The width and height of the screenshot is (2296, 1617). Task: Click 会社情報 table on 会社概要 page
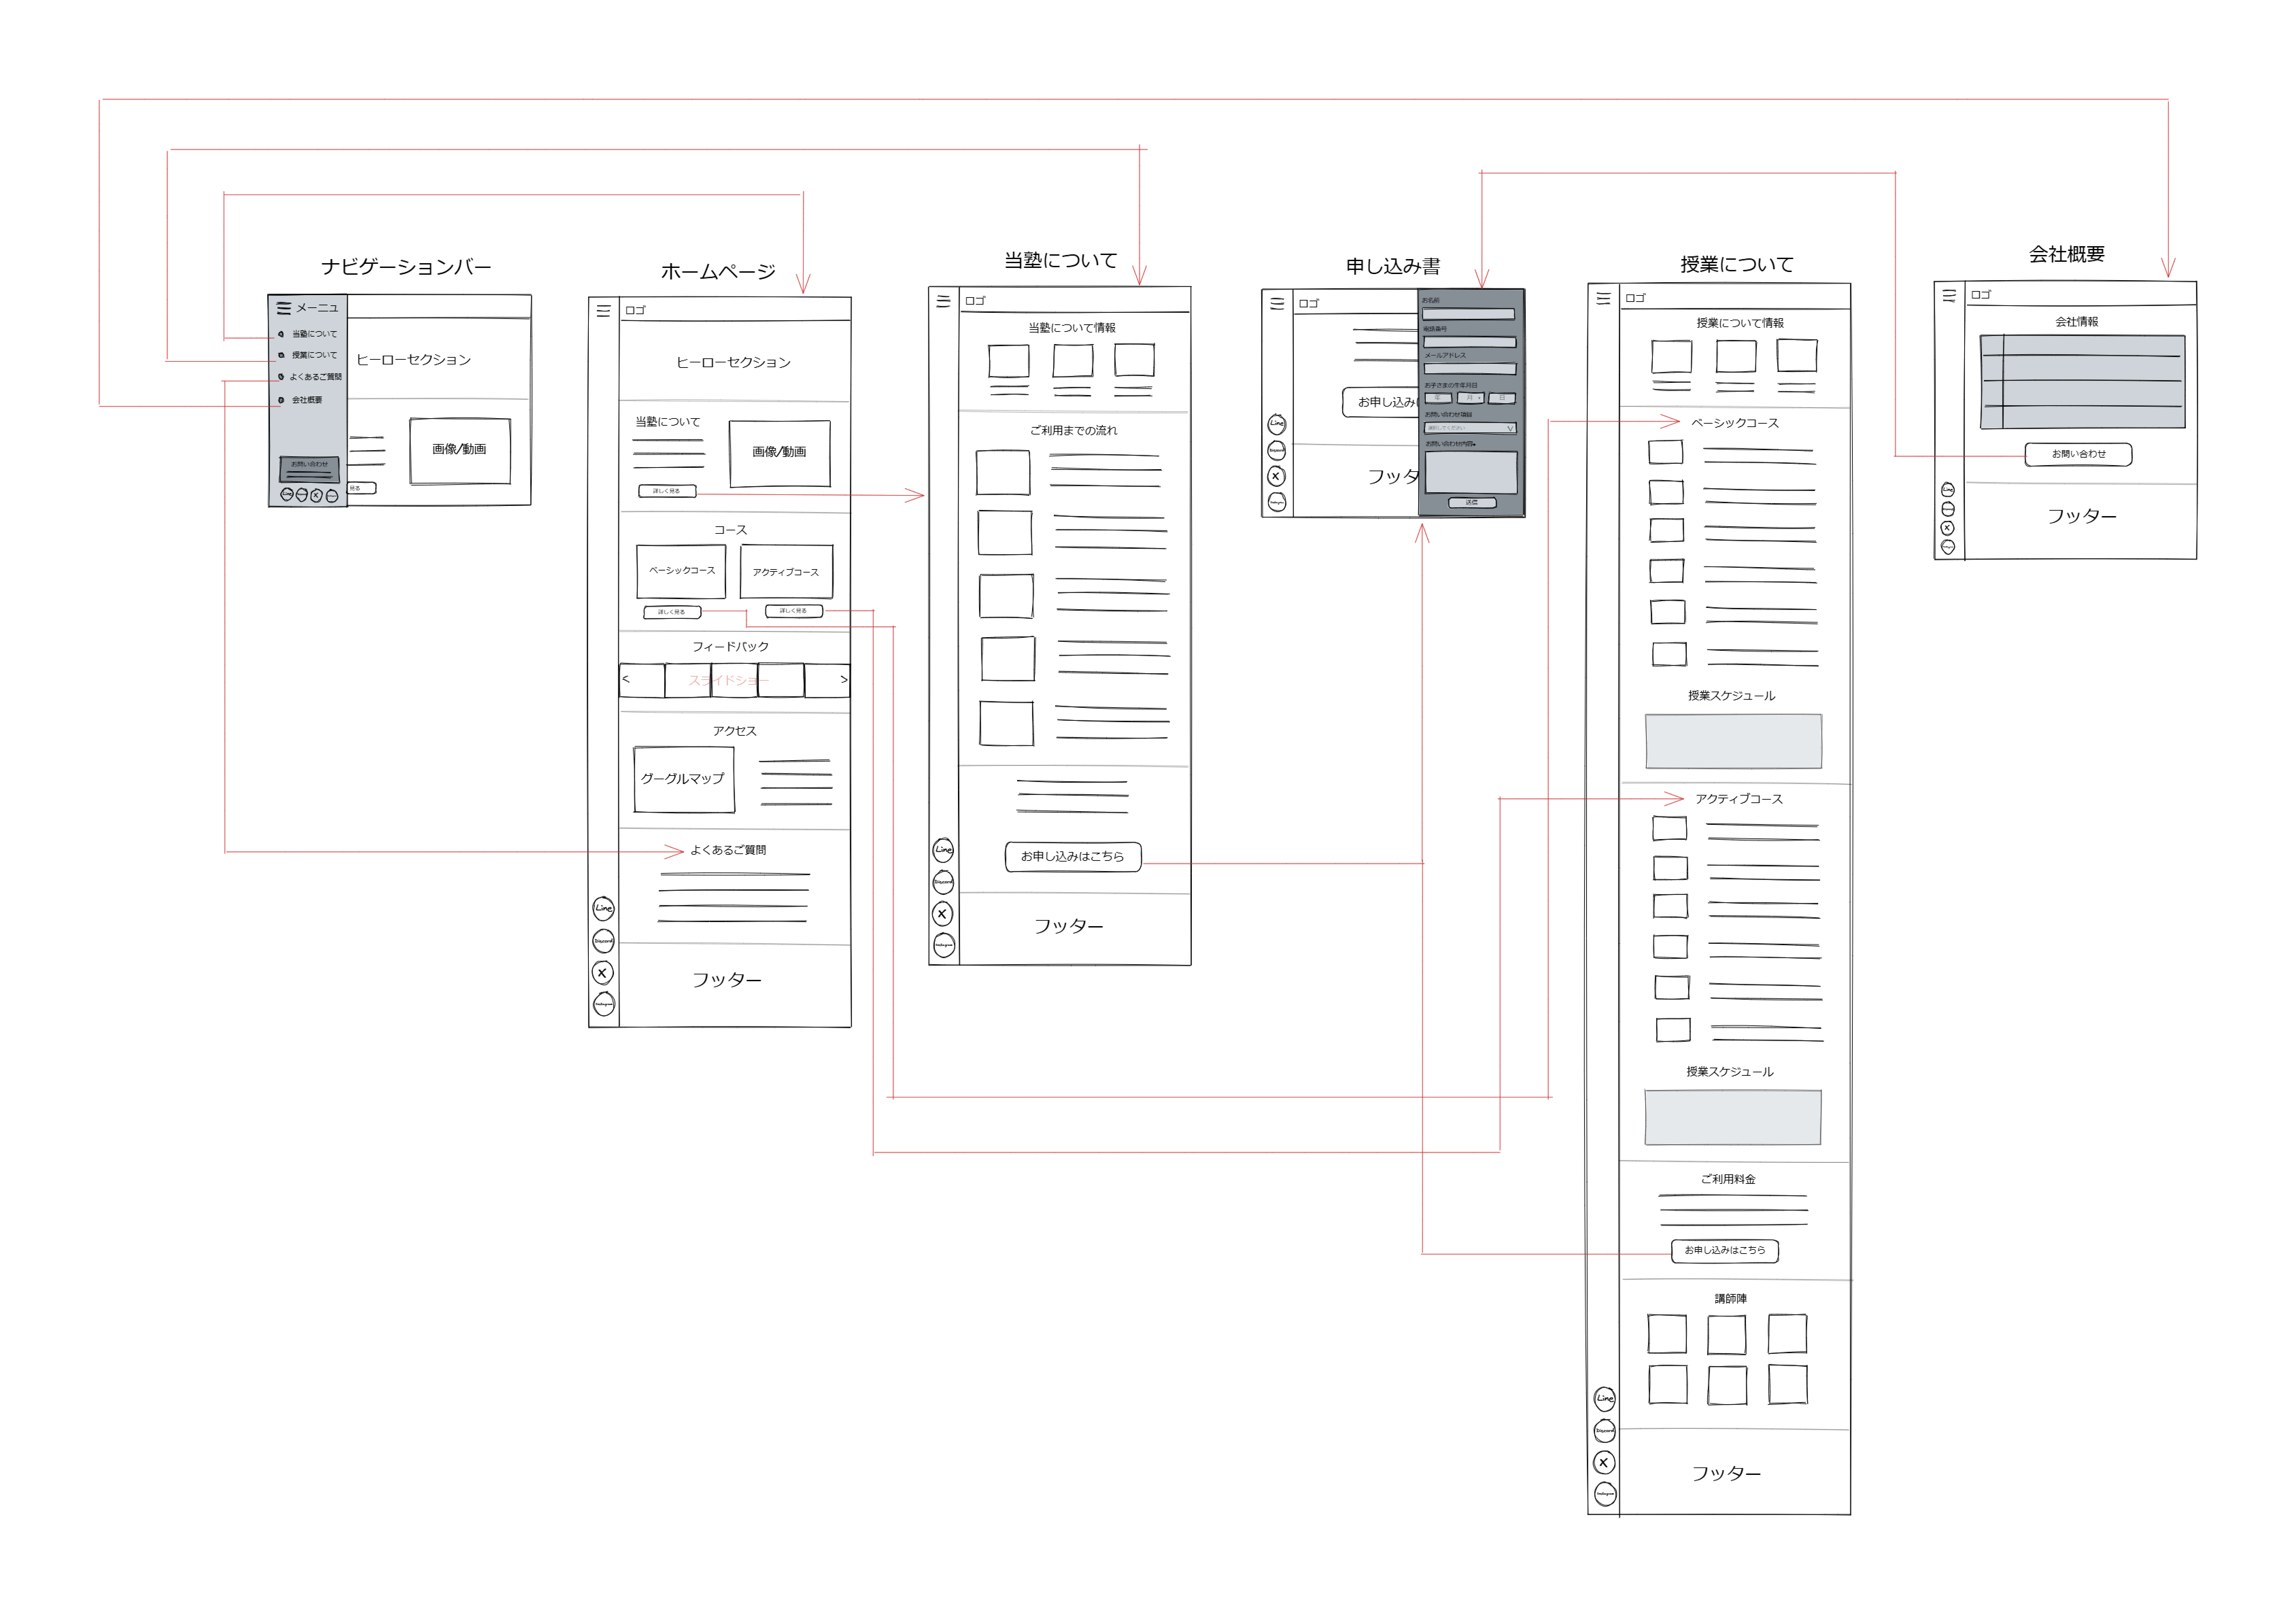pos(2083,382)
